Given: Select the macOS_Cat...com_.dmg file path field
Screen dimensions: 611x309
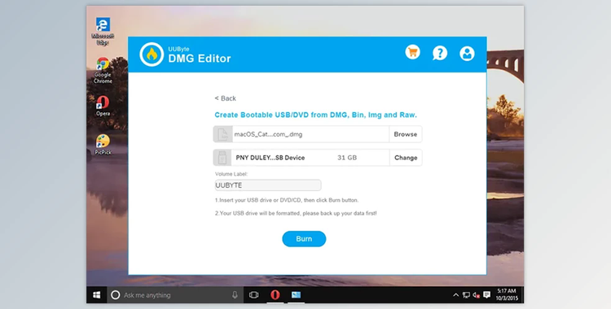Looking at the screenshot, I should (x=310, y=134).
